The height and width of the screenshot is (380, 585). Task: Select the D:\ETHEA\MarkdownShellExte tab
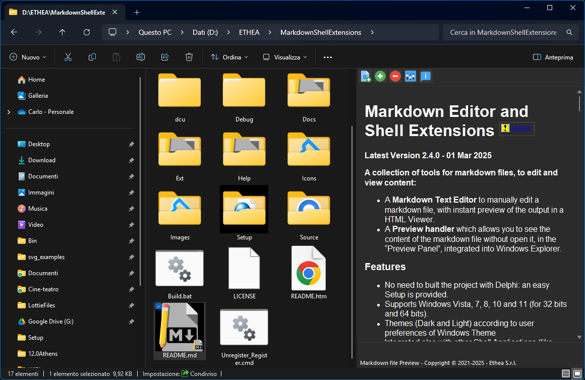coord(64,12)
